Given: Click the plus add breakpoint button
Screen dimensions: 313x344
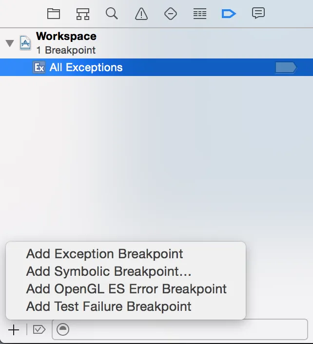Looking at the screenshot, I should coord(14,330).
